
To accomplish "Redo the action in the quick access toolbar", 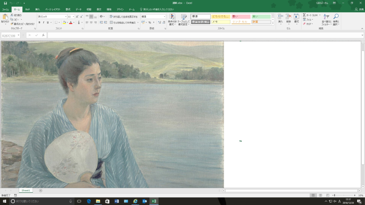I will pos(17,3).
